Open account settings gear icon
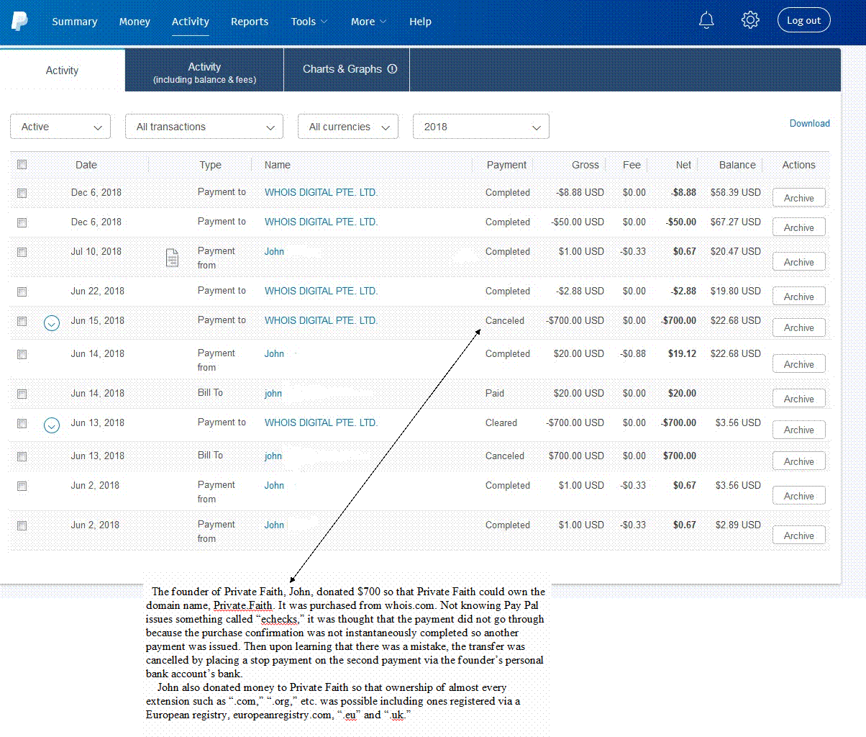The height and width of the screenshot is (737, 866). click(750, 20)
